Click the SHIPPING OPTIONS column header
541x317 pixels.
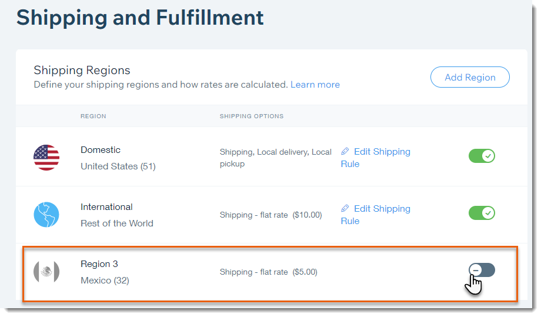tap(252, 116)
